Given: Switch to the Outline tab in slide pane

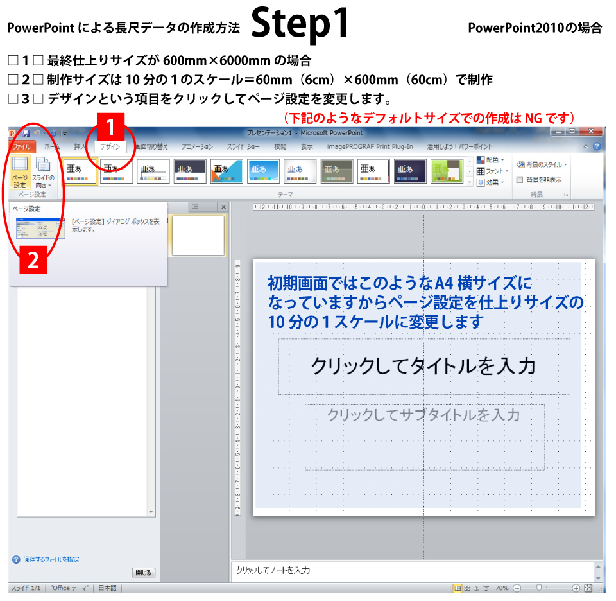Looking at the screenshot, I should (195, 206).
